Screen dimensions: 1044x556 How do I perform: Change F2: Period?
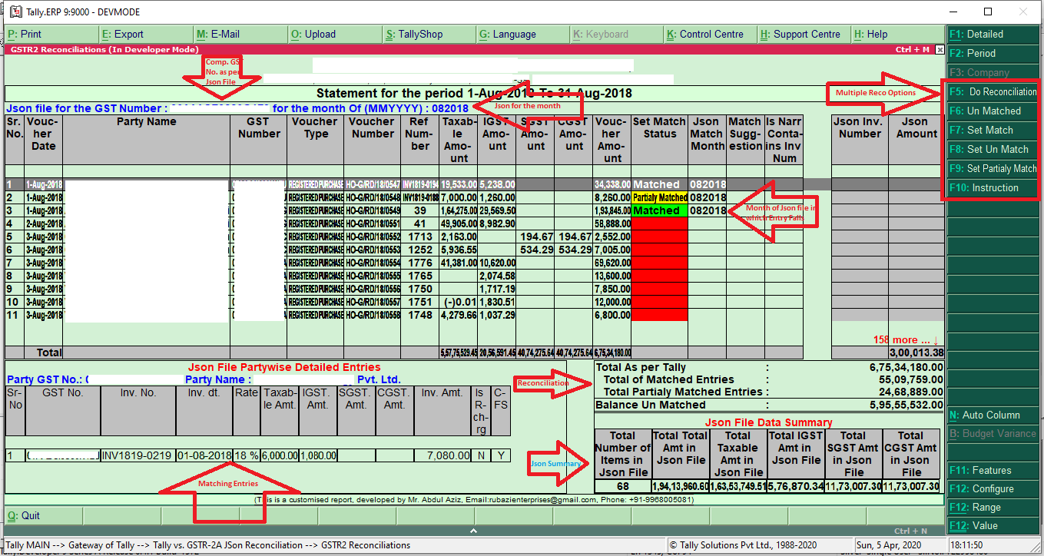[x=993, y=54]
